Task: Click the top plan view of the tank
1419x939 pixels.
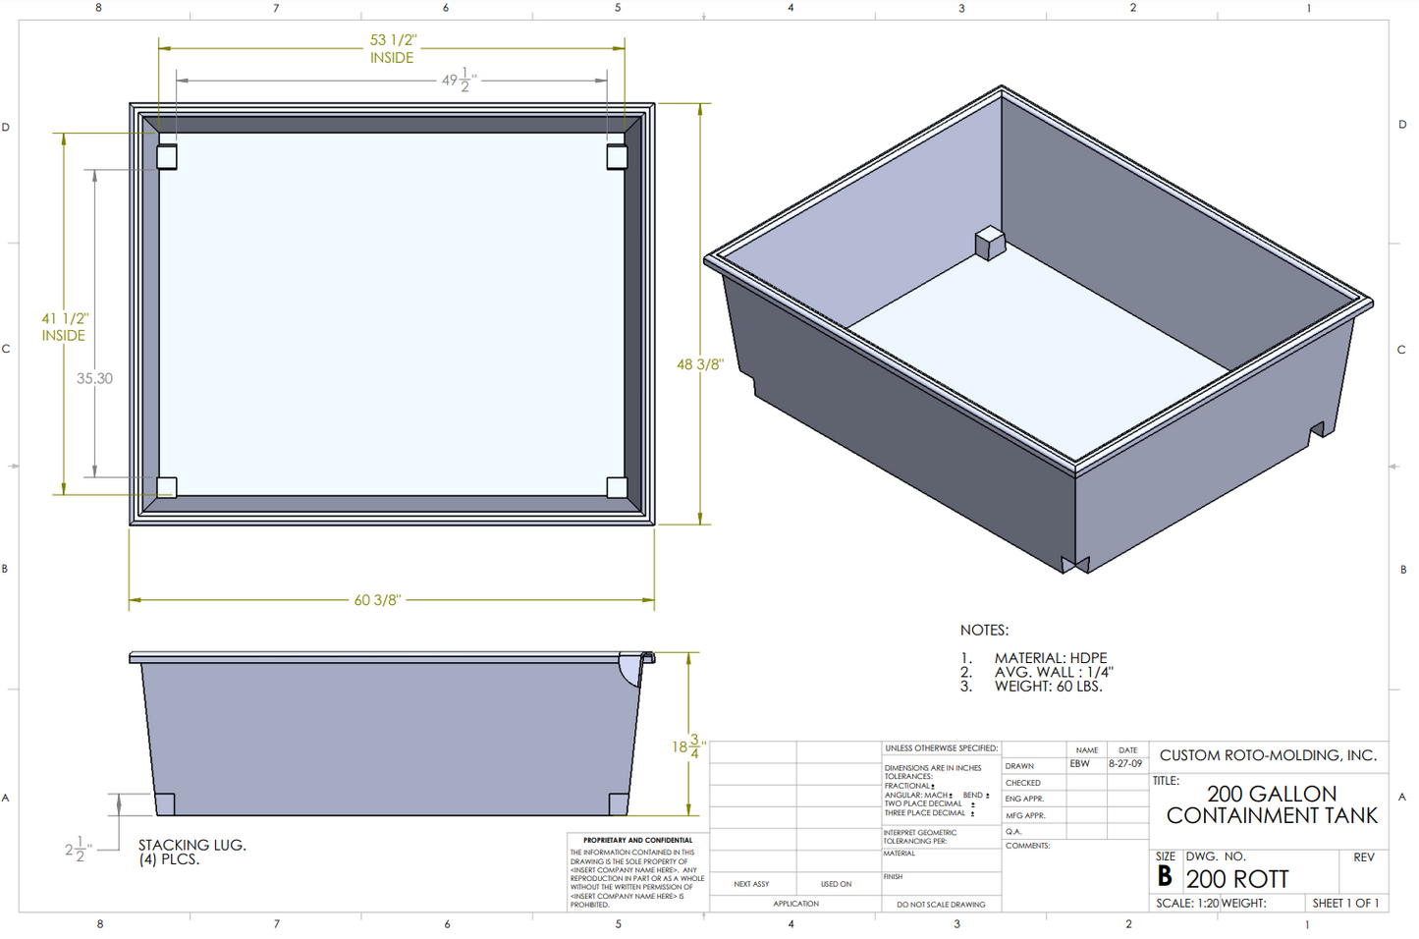Action: point(393,314)
